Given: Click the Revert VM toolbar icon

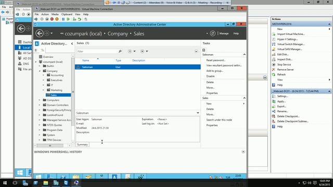Looking at the screenshot, I should (x=80, y=19).
